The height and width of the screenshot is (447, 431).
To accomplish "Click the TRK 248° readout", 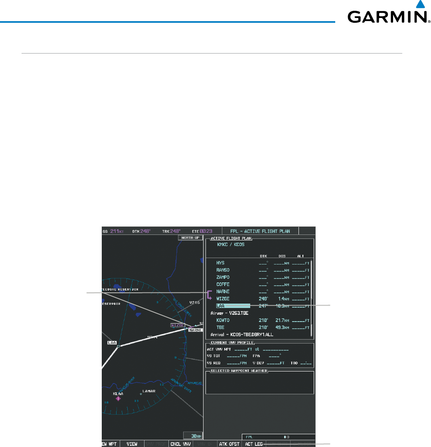I will tap(171, 231).
